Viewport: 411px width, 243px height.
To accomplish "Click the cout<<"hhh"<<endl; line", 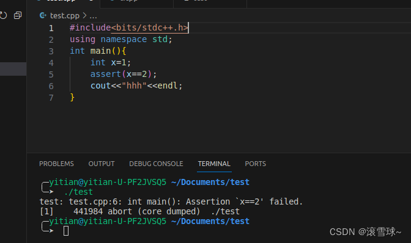I will 136,86.
